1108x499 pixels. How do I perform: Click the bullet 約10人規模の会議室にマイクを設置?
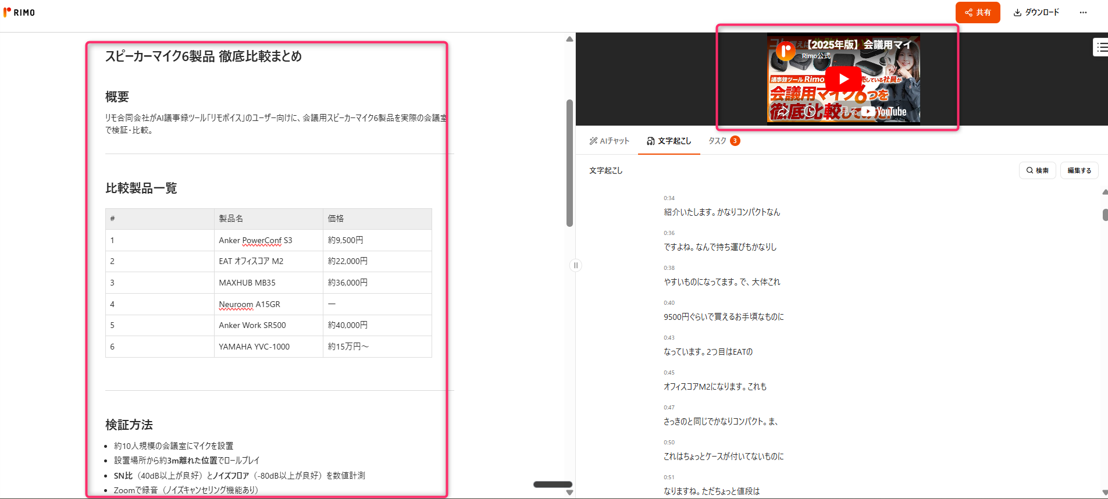(x=173, y=446)
